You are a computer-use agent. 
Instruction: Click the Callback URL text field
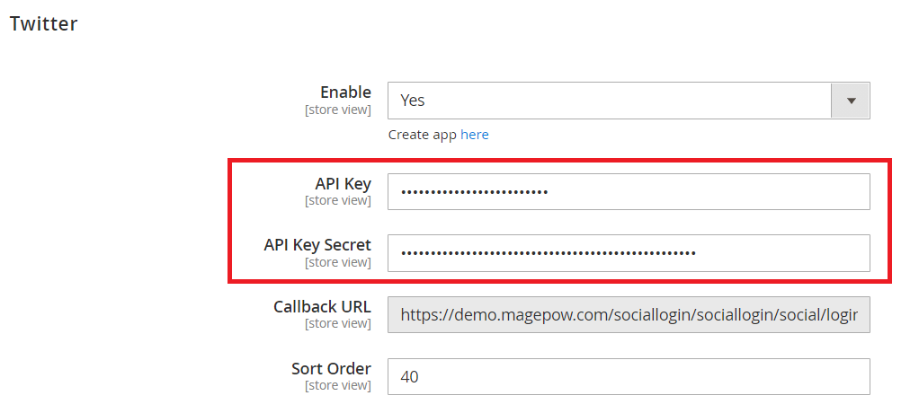coord(629,314)
